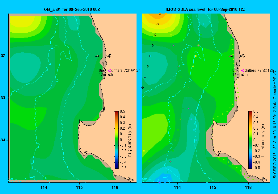Click the '-0.5' tick on left colorbar

pyautogui.click(x=123, y=168)
